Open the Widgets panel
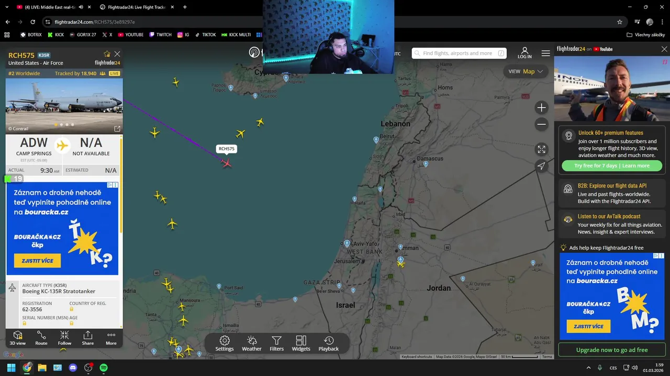670x376 pixels. 301,344
